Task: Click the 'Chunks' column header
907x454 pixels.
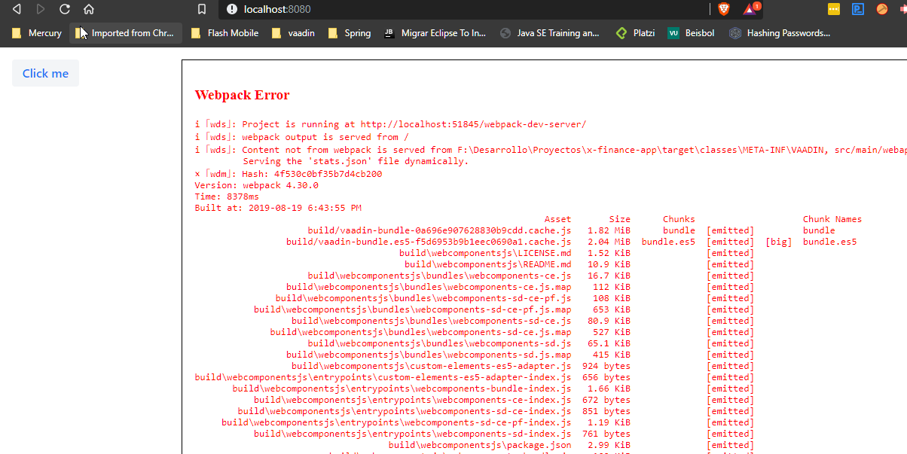Action: click(679, 219)
